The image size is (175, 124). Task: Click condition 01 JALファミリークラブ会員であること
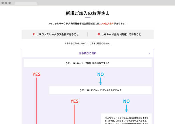tap(56, 34)
